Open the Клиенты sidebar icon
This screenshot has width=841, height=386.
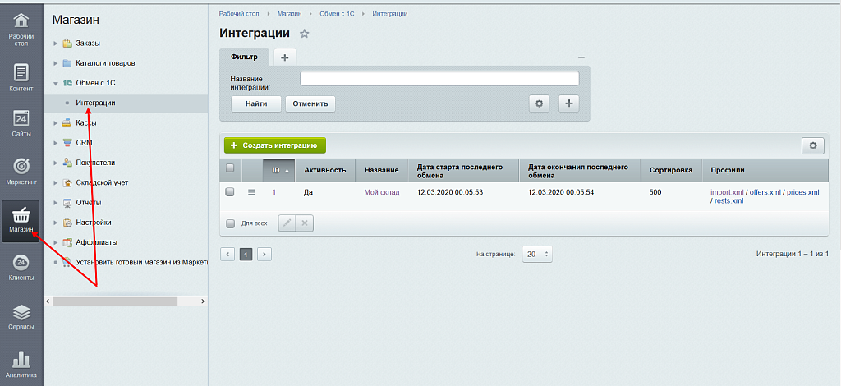pos(21,268)
